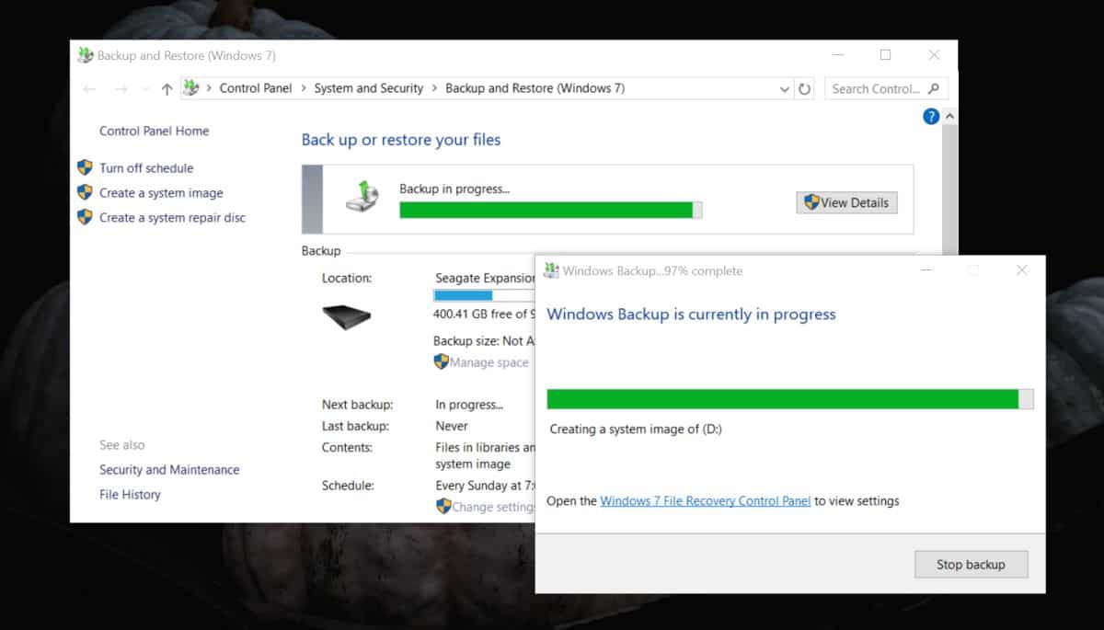Image resolution: width=1104 pixels, height=630 pixels.
Task: Open the Windows 7 File Recovery Control Panel link
Action: 705,501
